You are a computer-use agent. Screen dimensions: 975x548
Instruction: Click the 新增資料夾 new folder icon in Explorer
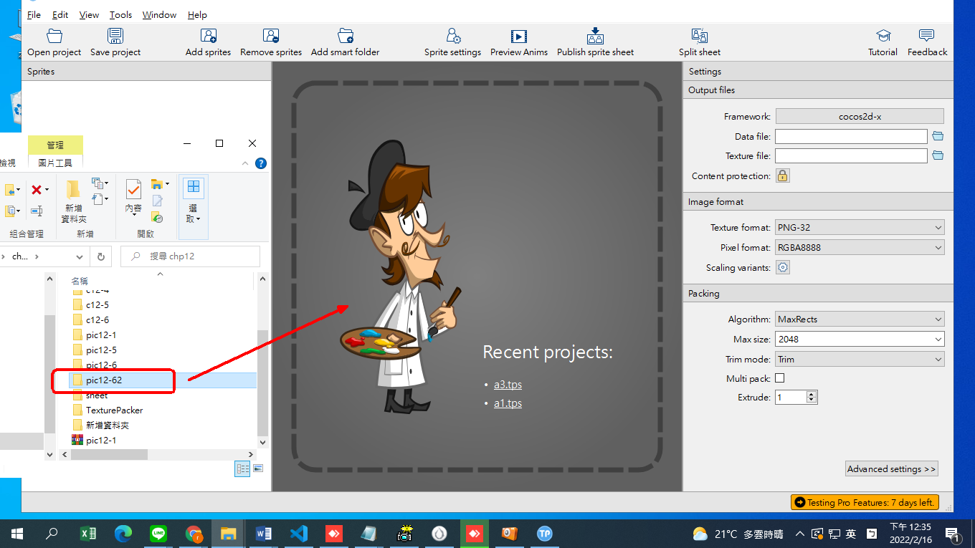click(73, 189)
